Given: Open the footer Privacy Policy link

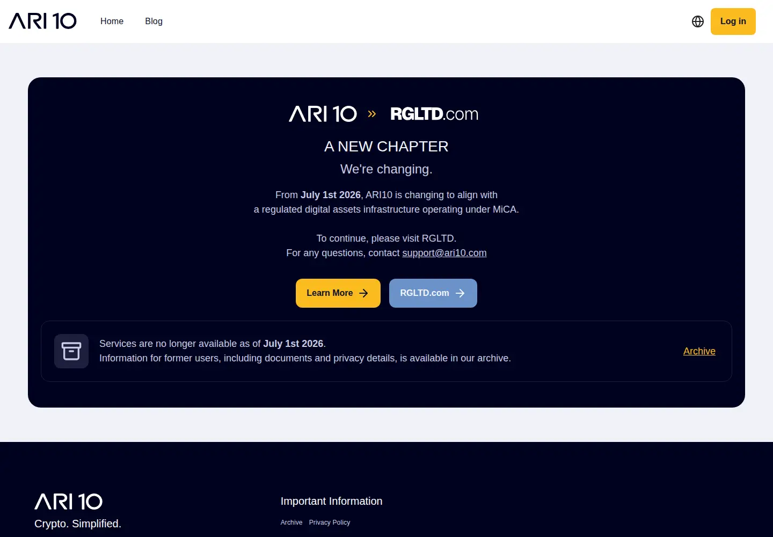Looking at the screenshot, I should pyautogui.click(x=330, y=523).
